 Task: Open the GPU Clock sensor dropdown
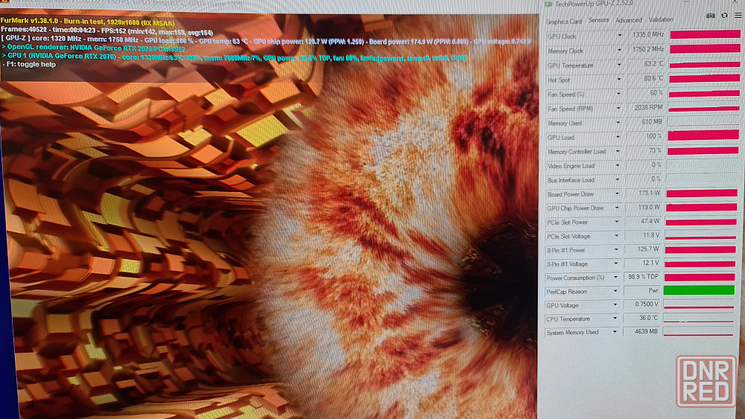pos(620,35)
